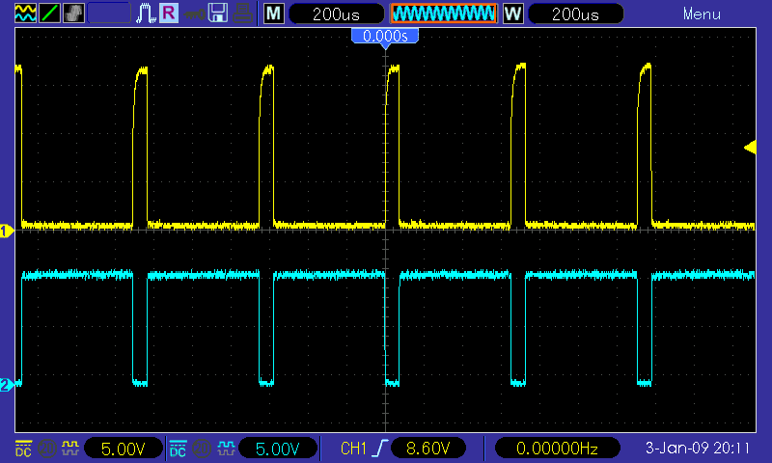Viewport: 772px width, 463px height.
Task: Select the window timebase 200us value
Action: 575,14
